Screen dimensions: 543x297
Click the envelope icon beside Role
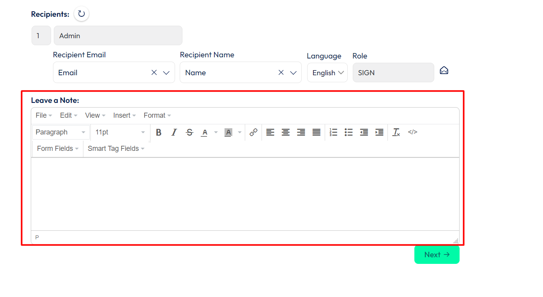point(444,71)
